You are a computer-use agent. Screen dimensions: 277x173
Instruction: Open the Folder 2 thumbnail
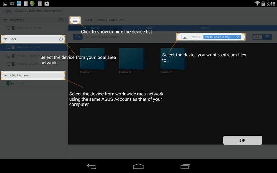[131, 58]
